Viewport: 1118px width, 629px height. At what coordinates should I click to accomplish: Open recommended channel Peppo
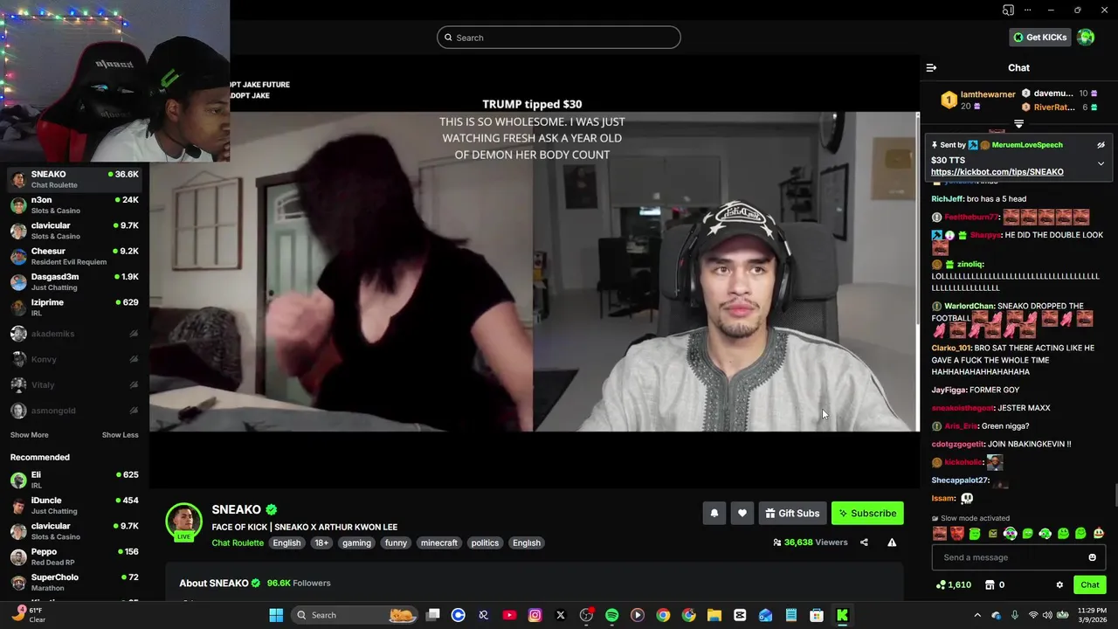coord(74,556)
